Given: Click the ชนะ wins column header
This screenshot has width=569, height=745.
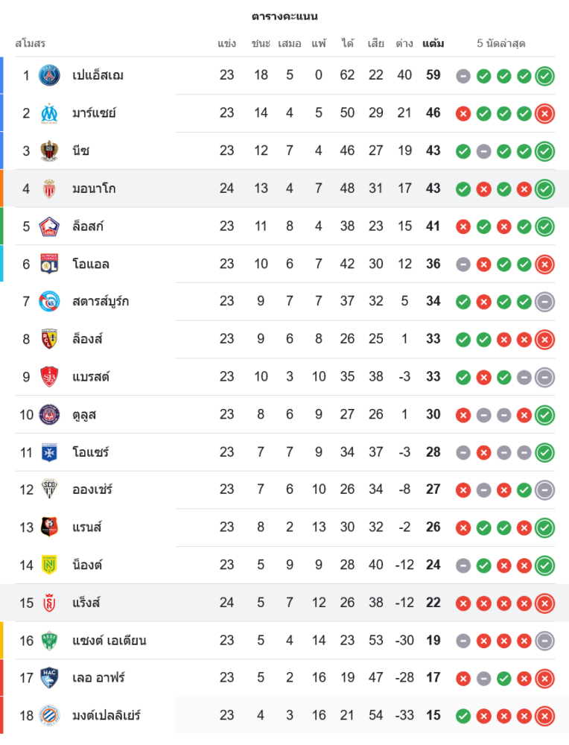Looking at the screenshot, I should point(261,43).
